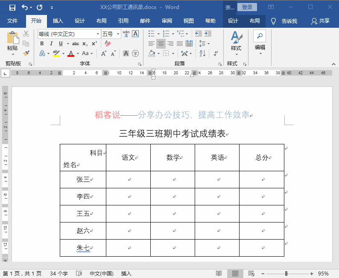Image resolution: width=339 pixels, height=278 pixels.
Task: Toggle underline formatting
Action: click(61, 44)
